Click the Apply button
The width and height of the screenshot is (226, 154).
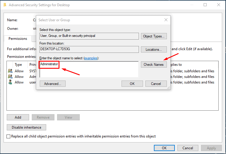click(x=211, y=148)
